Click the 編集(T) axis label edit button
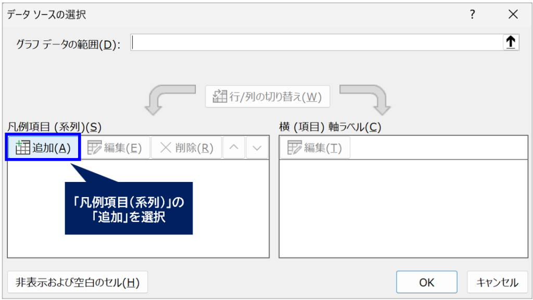The width and height of the screenshot is (533, 300). point(315,148)
